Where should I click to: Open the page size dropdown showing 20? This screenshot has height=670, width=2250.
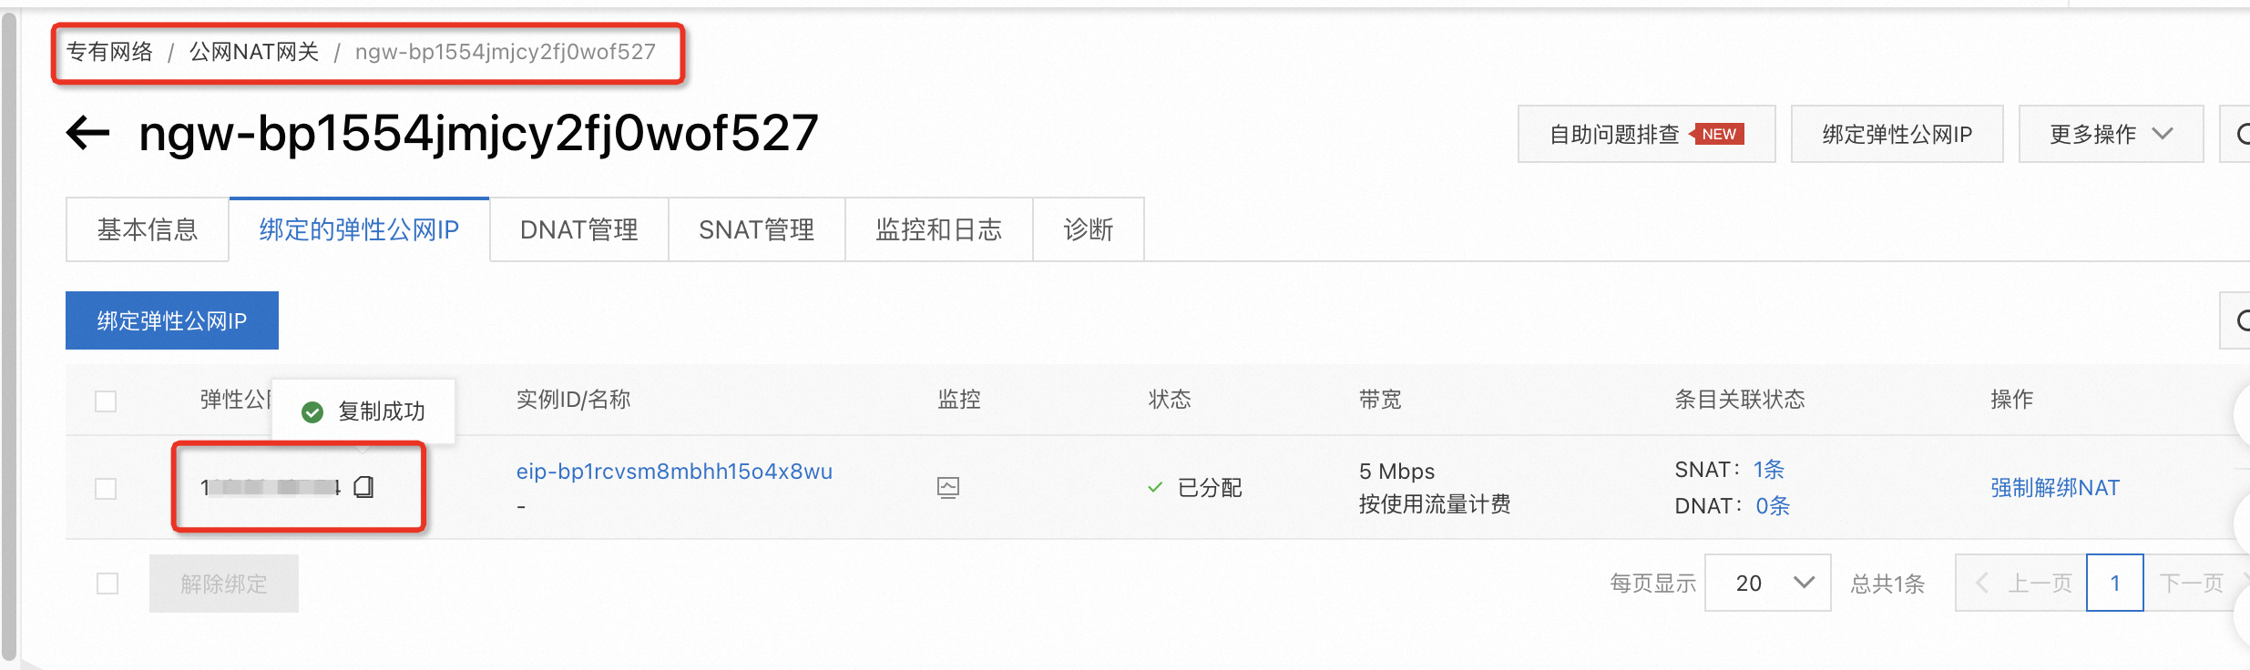click(1767, 583)
